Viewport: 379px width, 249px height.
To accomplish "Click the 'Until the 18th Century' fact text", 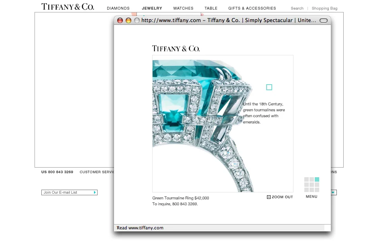I will pos(264,113).
